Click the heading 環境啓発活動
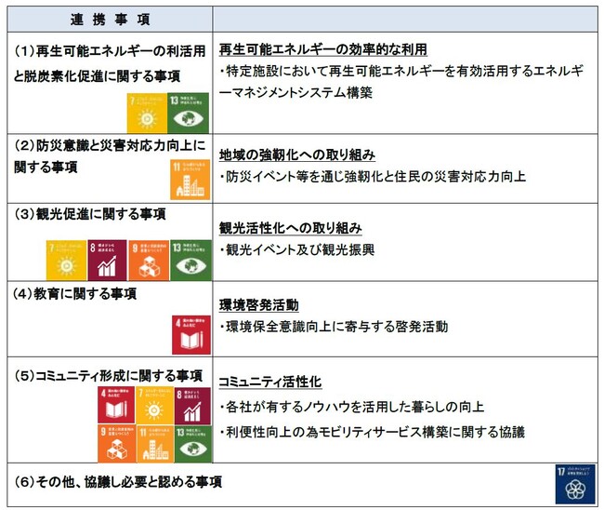604x510 pixels. pos(259,304)
